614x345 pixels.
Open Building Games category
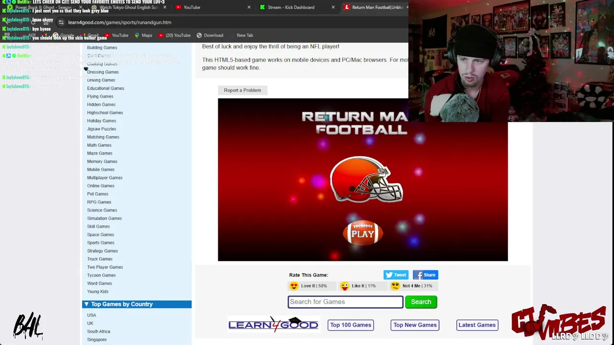(x=102, y=47)
